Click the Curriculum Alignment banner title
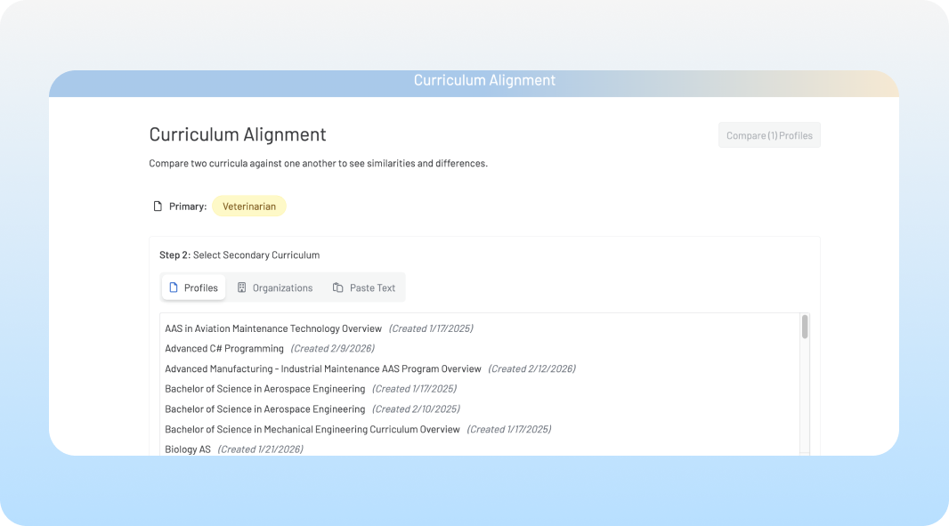949x526 pixels. (x=484, y=81)
